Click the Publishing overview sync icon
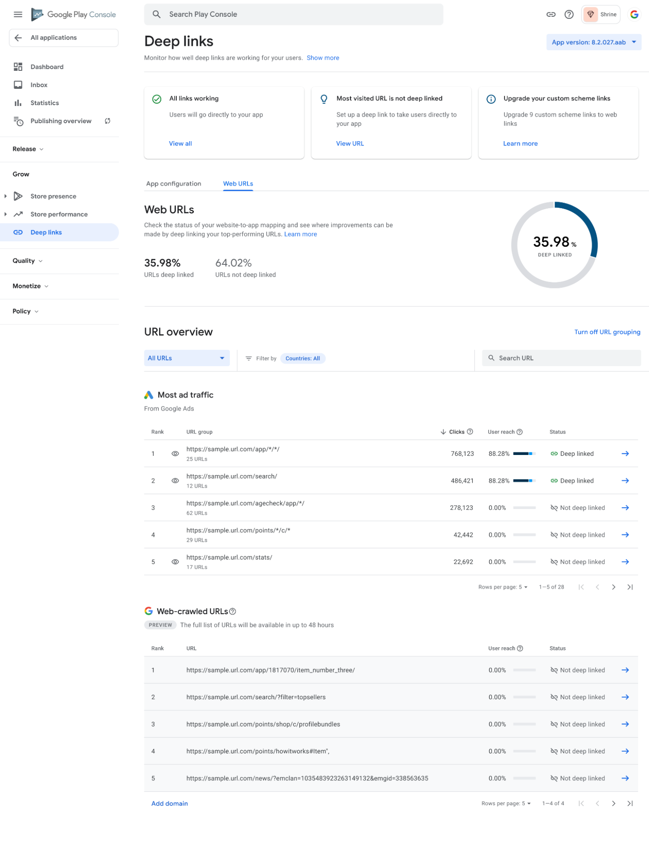The width and height of the screenshot is (649, 858). click(x=108, y=121)
